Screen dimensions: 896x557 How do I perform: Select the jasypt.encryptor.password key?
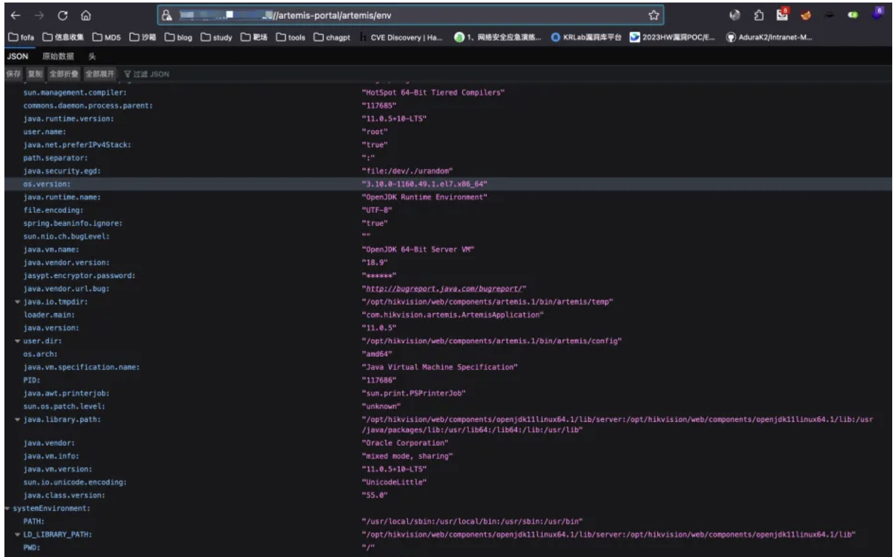[x=79, y=276]
